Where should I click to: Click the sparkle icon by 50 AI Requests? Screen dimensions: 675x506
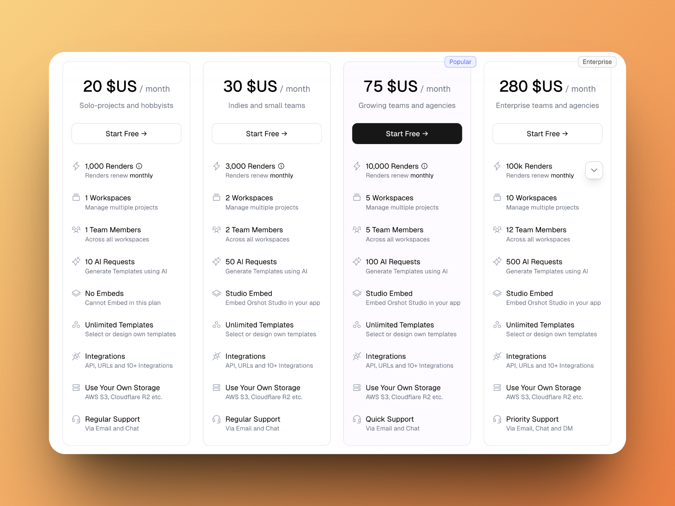tap(217, 261)
